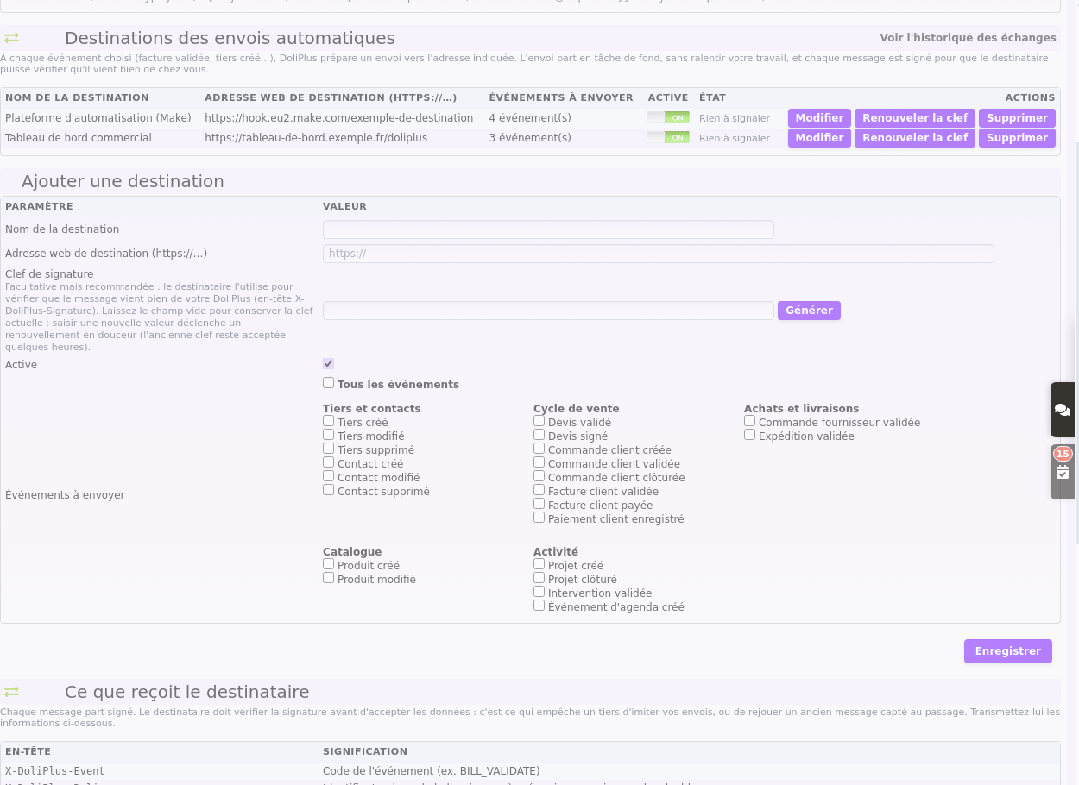Uncheck the Active checkbox
Viewport: 1079px width, 785px height.
[328, 364]
